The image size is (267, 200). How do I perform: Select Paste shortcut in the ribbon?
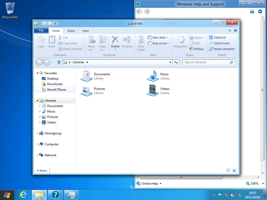click(70, 49)
